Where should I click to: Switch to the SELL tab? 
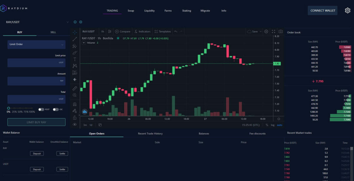click(x=53, y=32)
